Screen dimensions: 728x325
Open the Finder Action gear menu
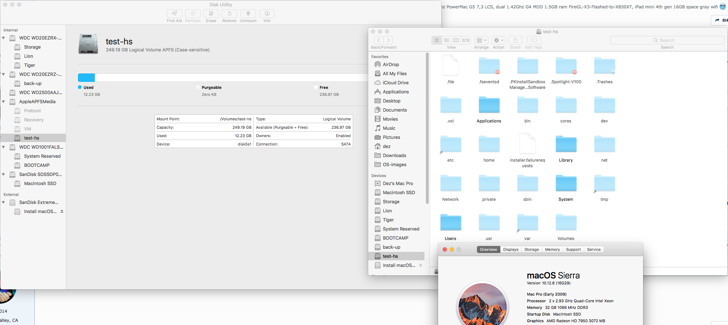point(498,40)
